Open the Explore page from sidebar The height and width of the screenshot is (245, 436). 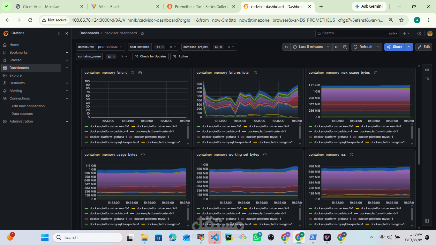point(16,75)
